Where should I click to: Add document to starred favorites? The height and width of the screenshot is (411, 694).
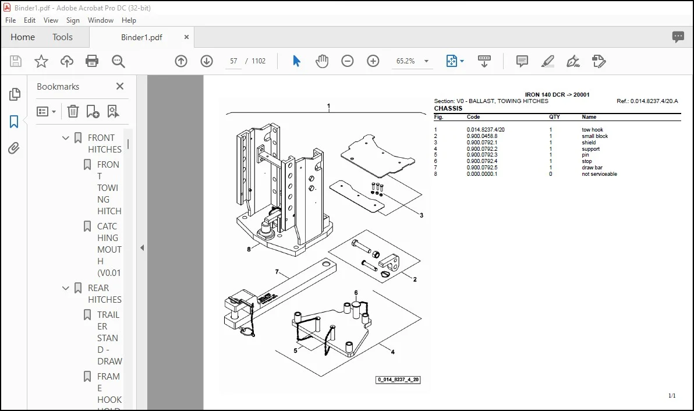coord(41,61)
